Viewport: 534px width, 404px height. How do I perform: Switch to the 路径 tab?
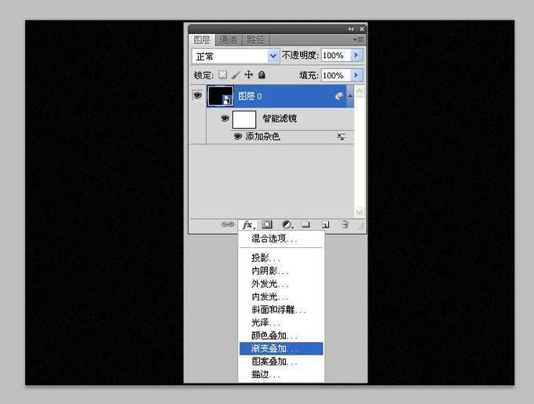coord(255,40)
